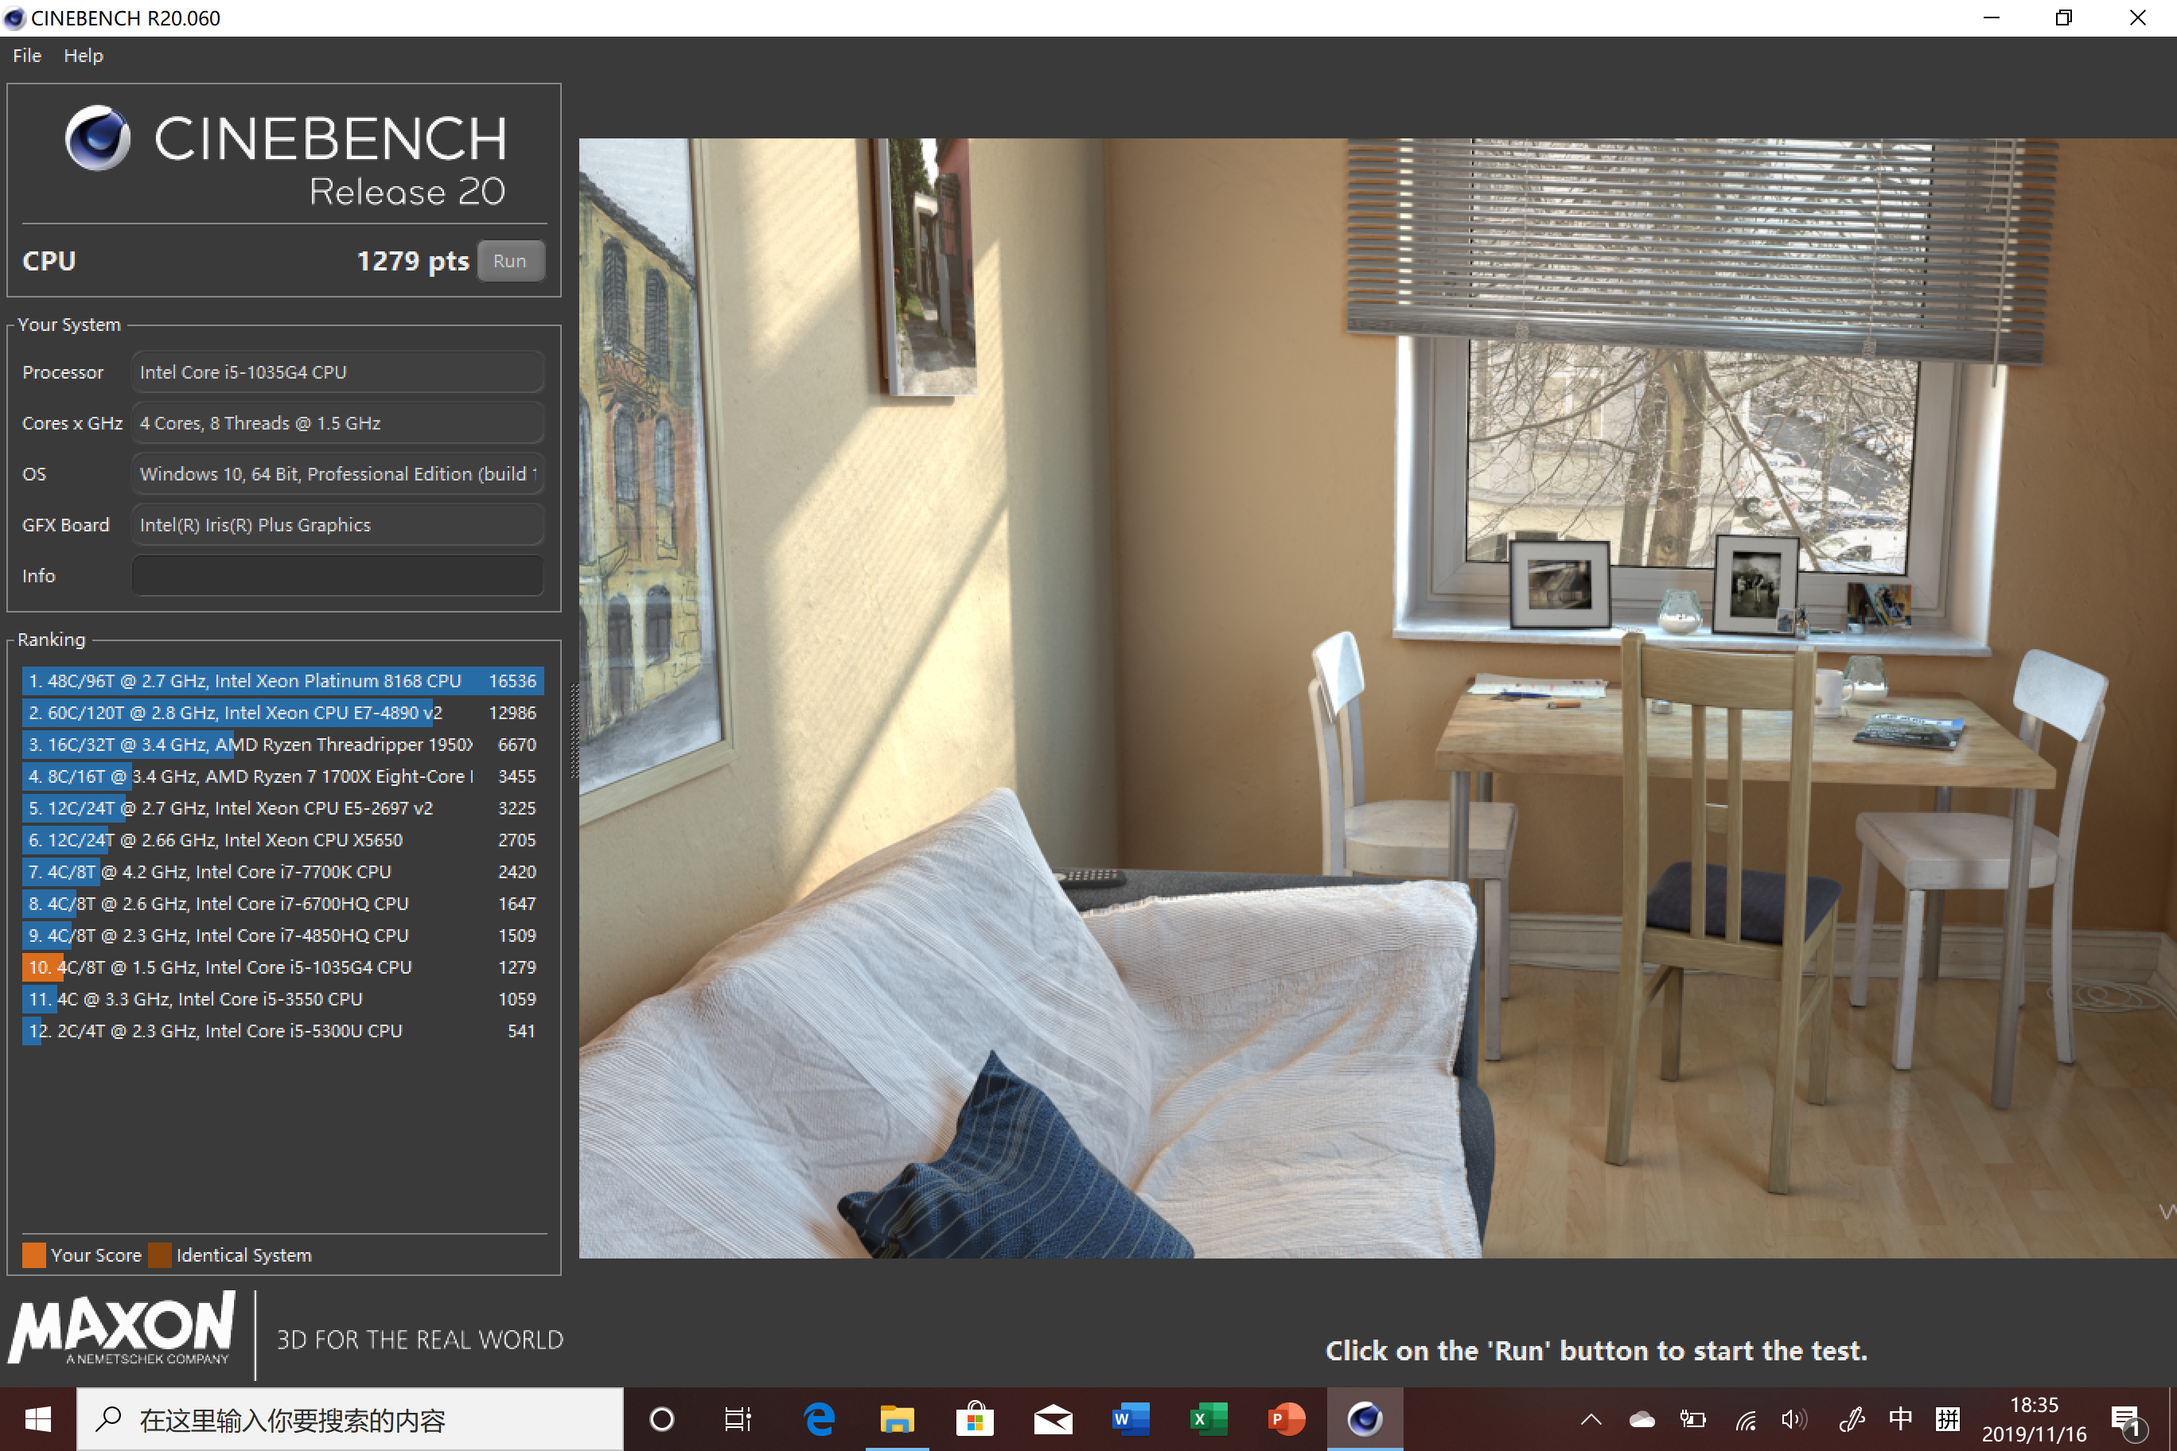Image resolution: width=2177 pixels, height=1451 pixels.
Task: Select ranking row 5 Xeon E5-2697 v2
Action: pyautogui.click(x=282, y=808)
